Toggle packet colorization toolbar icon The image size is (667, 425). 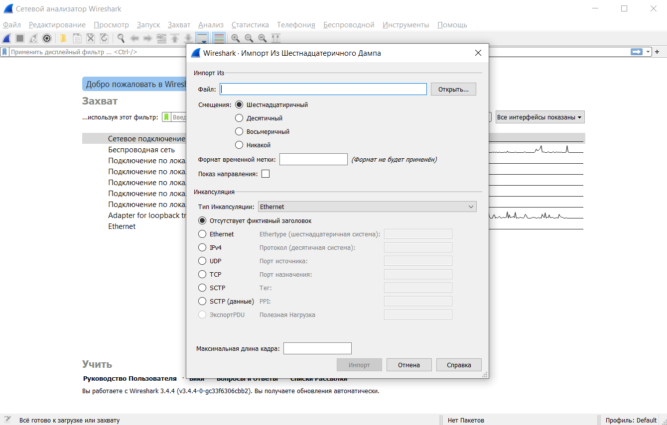point(219,38)
